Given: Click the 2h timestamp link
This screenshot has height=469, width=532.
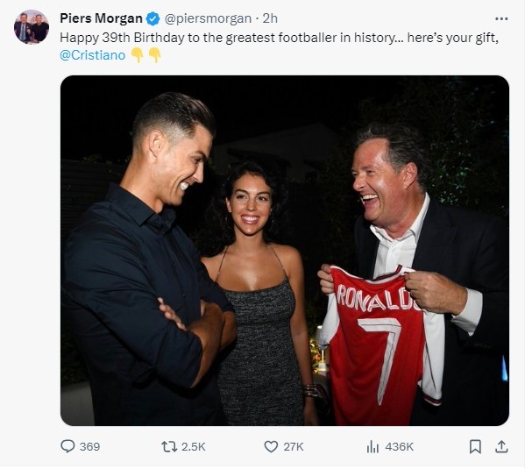Looking at the screenshot, I should [271, 18].
